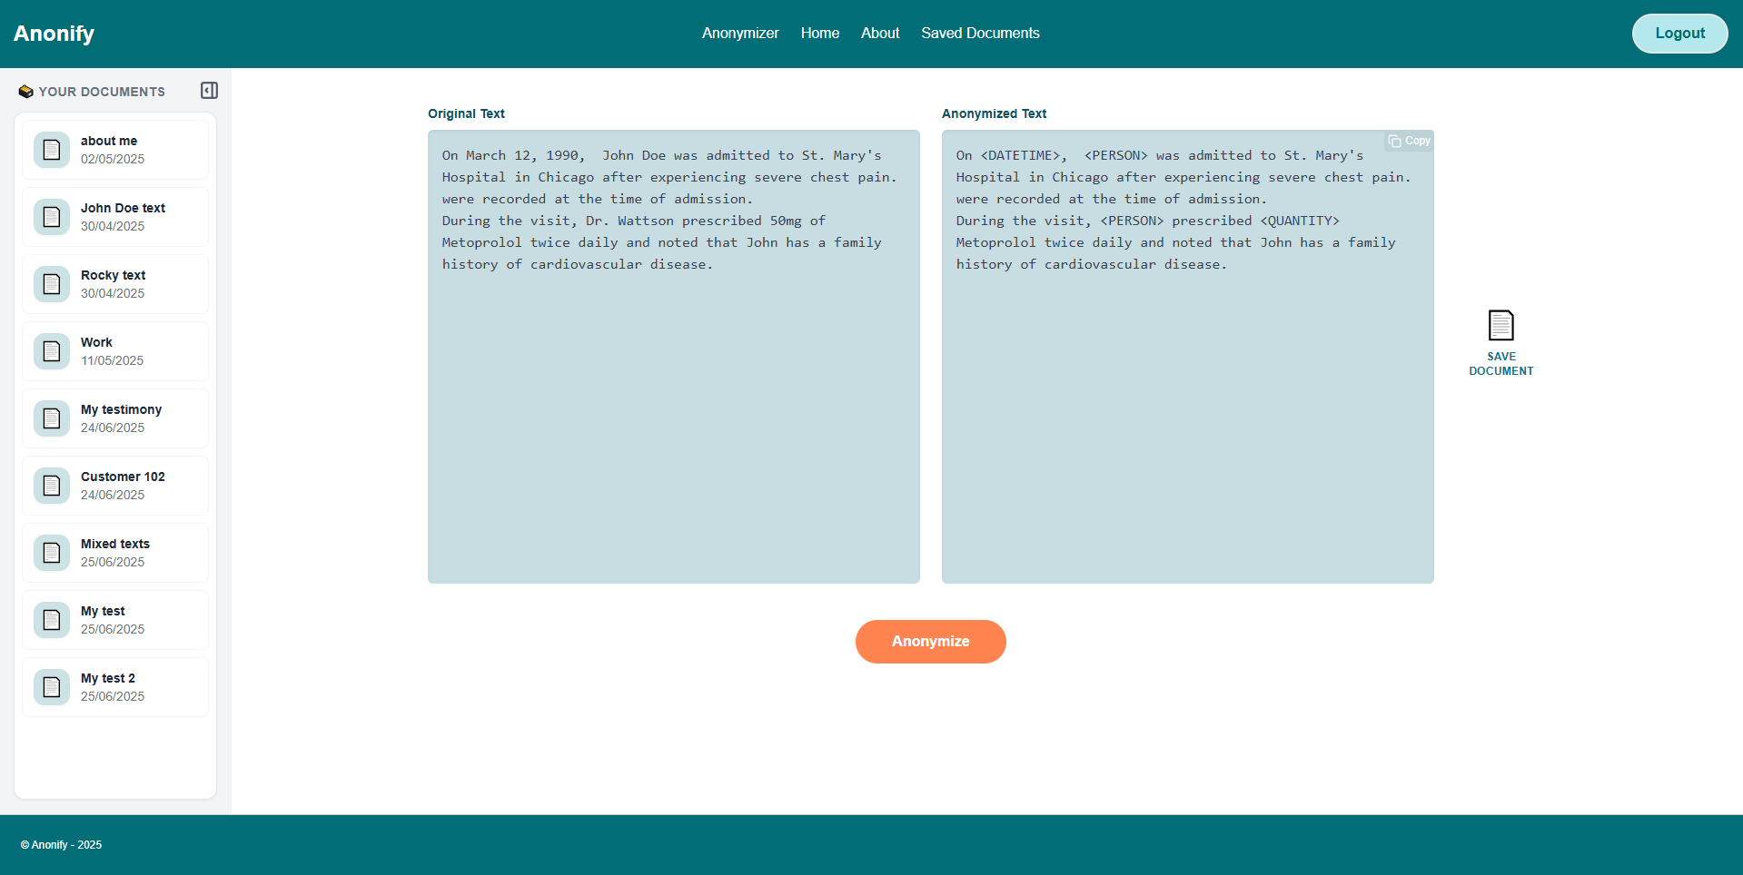Click the document icon for Customer 102
The width and height of the screenshot is (1743, 875).
pyautogui.click(x=52, y=486)
